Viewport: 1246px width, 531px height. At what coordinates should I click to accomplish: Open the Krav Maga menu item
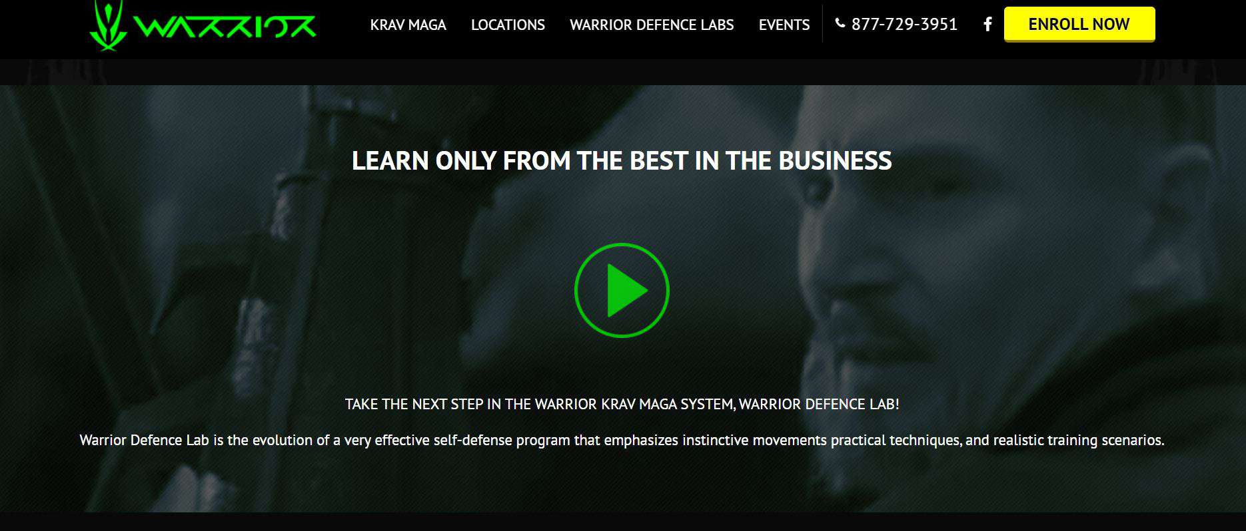408,25
